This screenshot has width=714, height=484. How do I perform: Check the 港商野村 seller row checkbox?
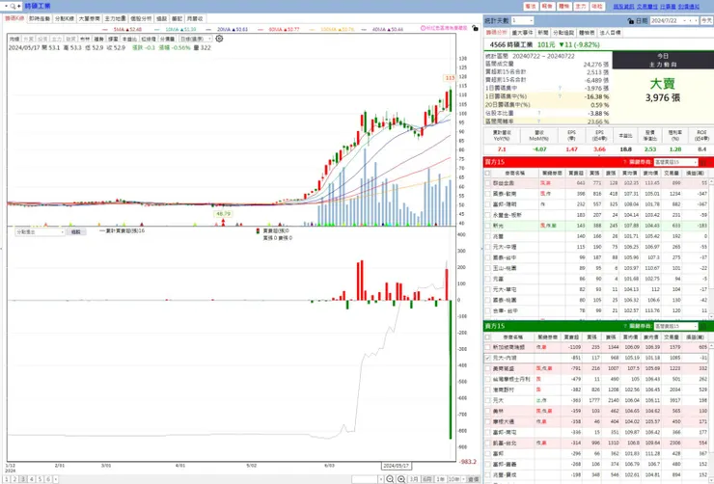pos(488,390)
